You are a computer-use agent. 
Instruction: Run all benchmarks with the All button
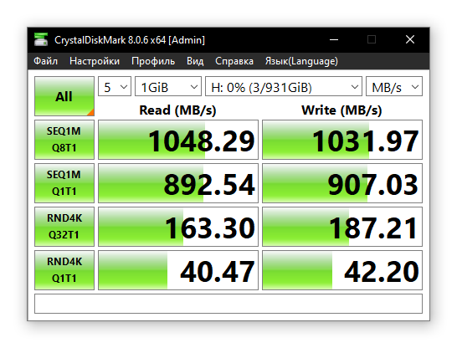click(x=64, y=96)
